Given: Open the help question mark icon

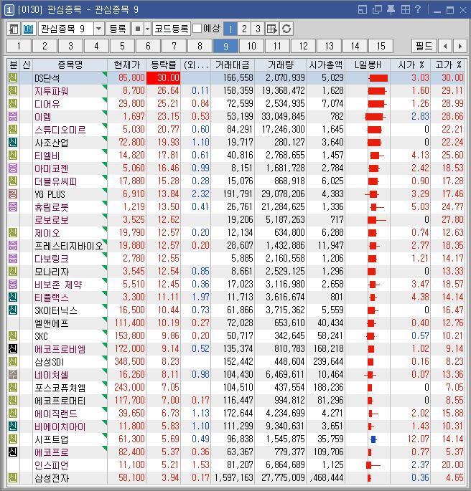Looking at the screenshot, I should tap(418, 9).
